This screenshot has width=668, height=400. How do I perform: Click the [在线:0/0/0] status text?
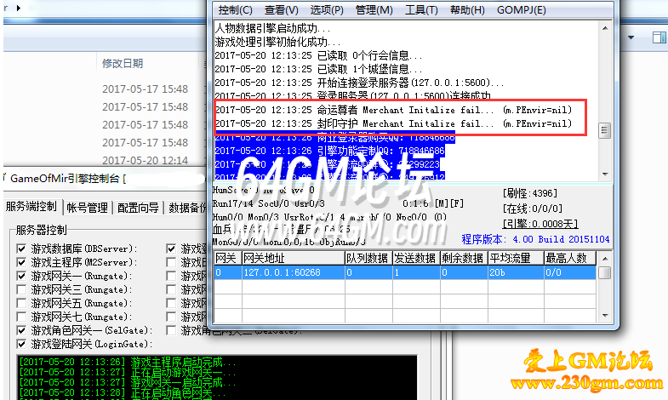[533, 209]
